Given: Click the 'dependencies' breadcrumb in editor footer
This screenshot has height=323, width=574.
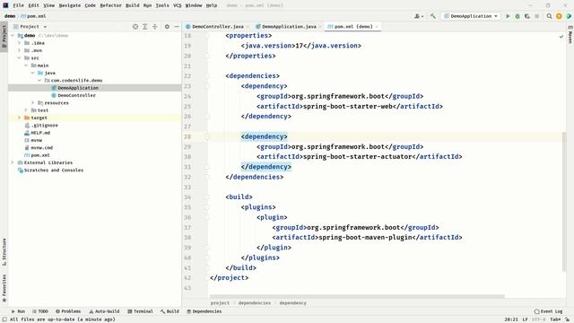Looking at the screenshot, I should point(255,303).
